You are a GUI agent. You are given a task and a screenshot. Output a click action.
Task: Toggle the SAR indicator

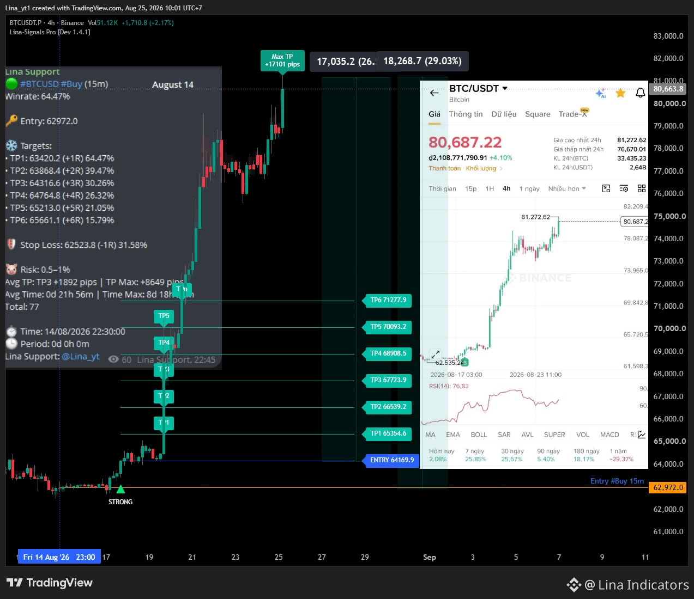[504, 435]
